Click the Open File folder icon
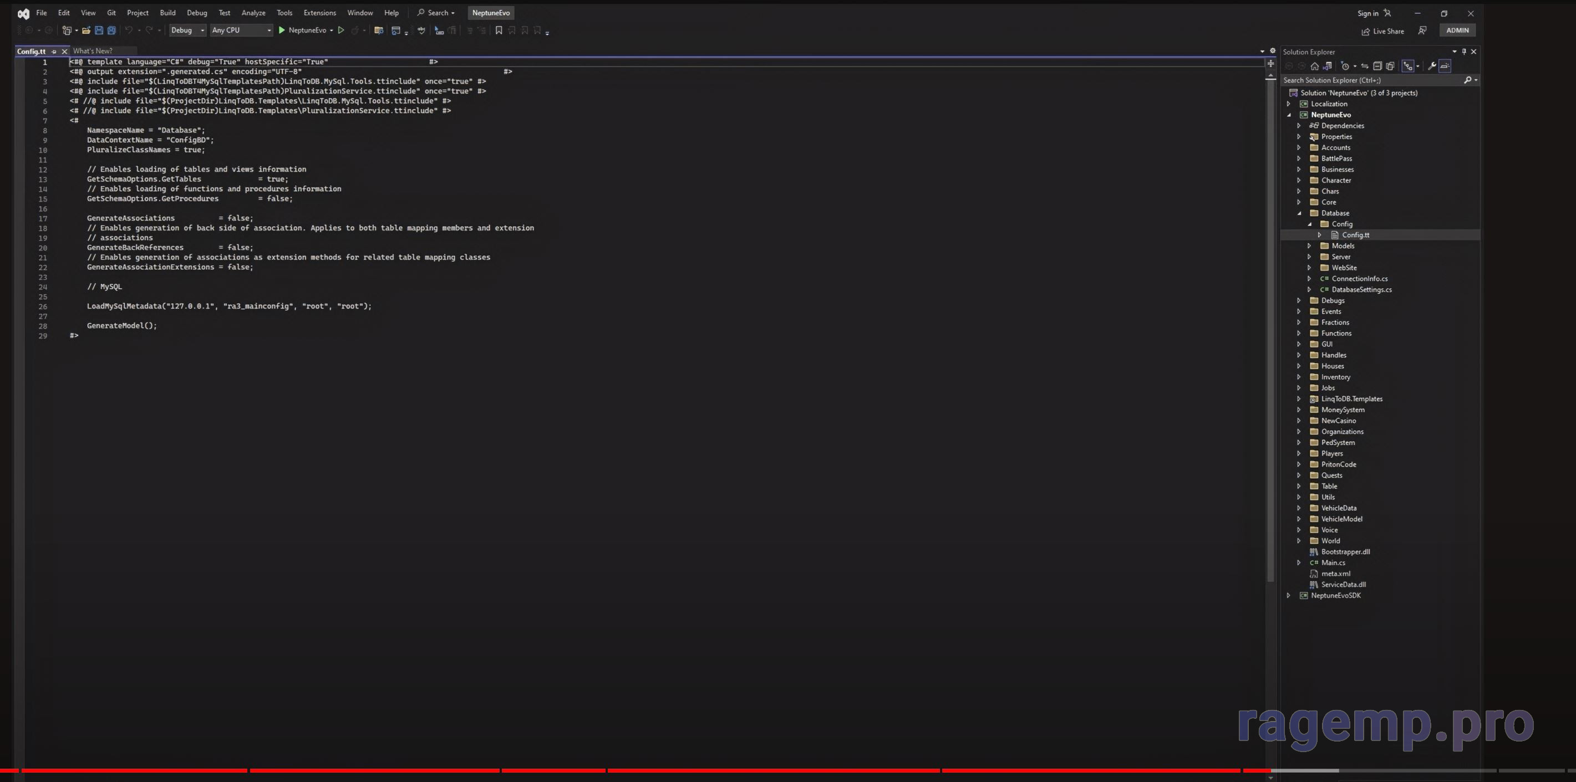The image size is (1576, 782). pyautogui.click(x=87, y=30)
